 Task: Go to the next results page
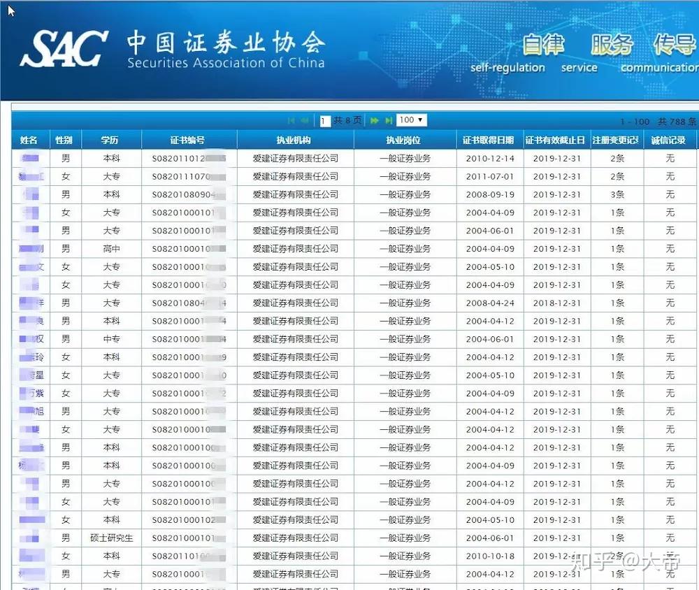point(375,120)
